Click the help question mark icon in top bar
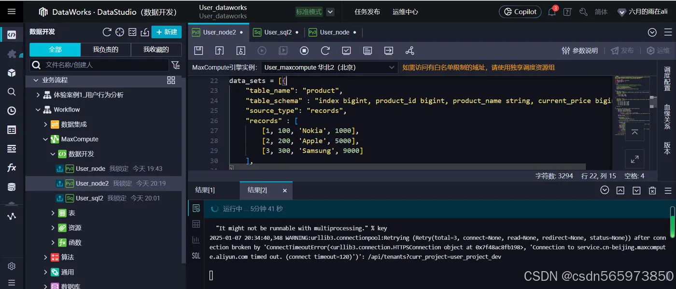 (567, 12)
